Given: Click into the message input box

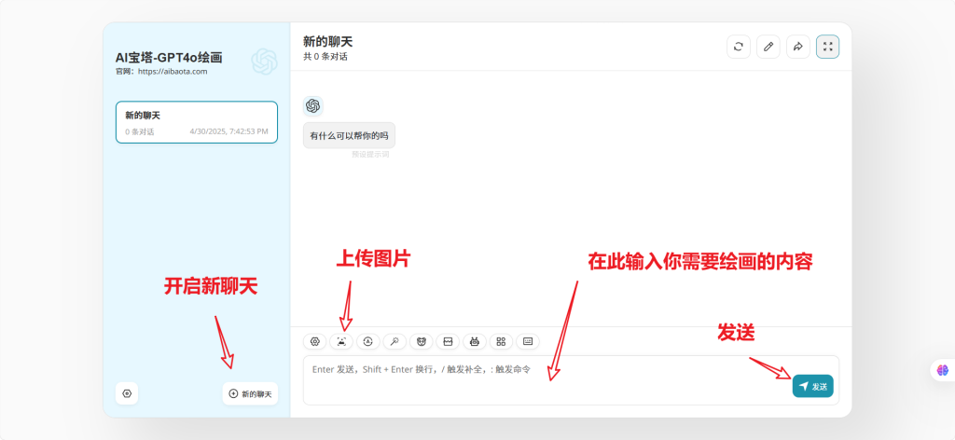Looking at the screenshot, I should [541, 380].
